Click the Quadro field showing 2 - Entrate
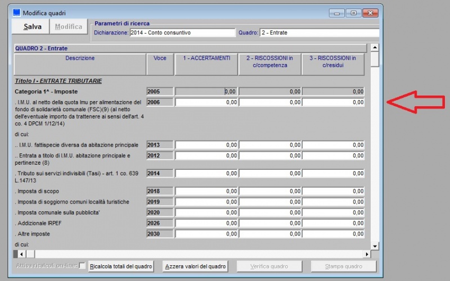The image size is (450, 281). click(x=318, y=33)
